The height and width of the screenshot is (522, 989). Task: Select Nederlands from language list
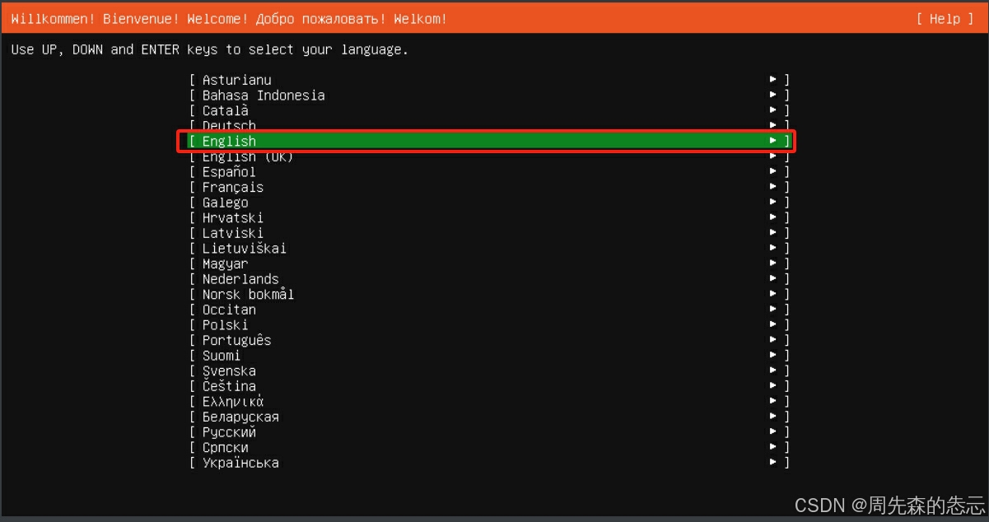[x=489, y=279]
